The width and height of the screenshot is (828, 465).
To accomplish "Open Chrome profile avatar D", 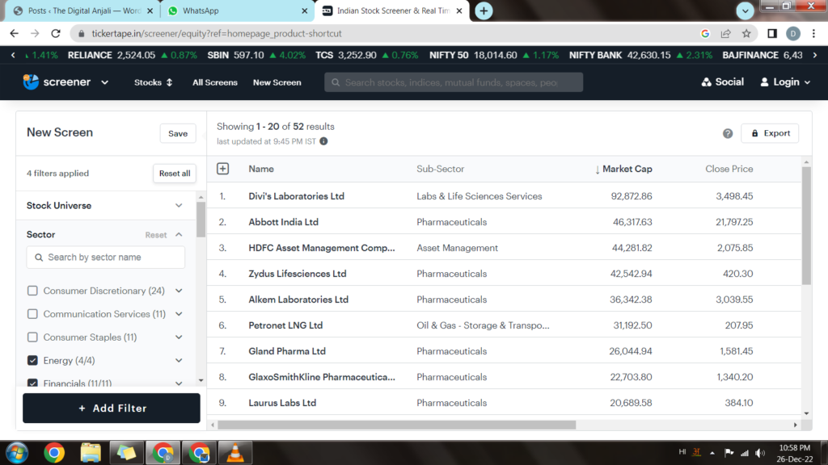I will 792,33.
